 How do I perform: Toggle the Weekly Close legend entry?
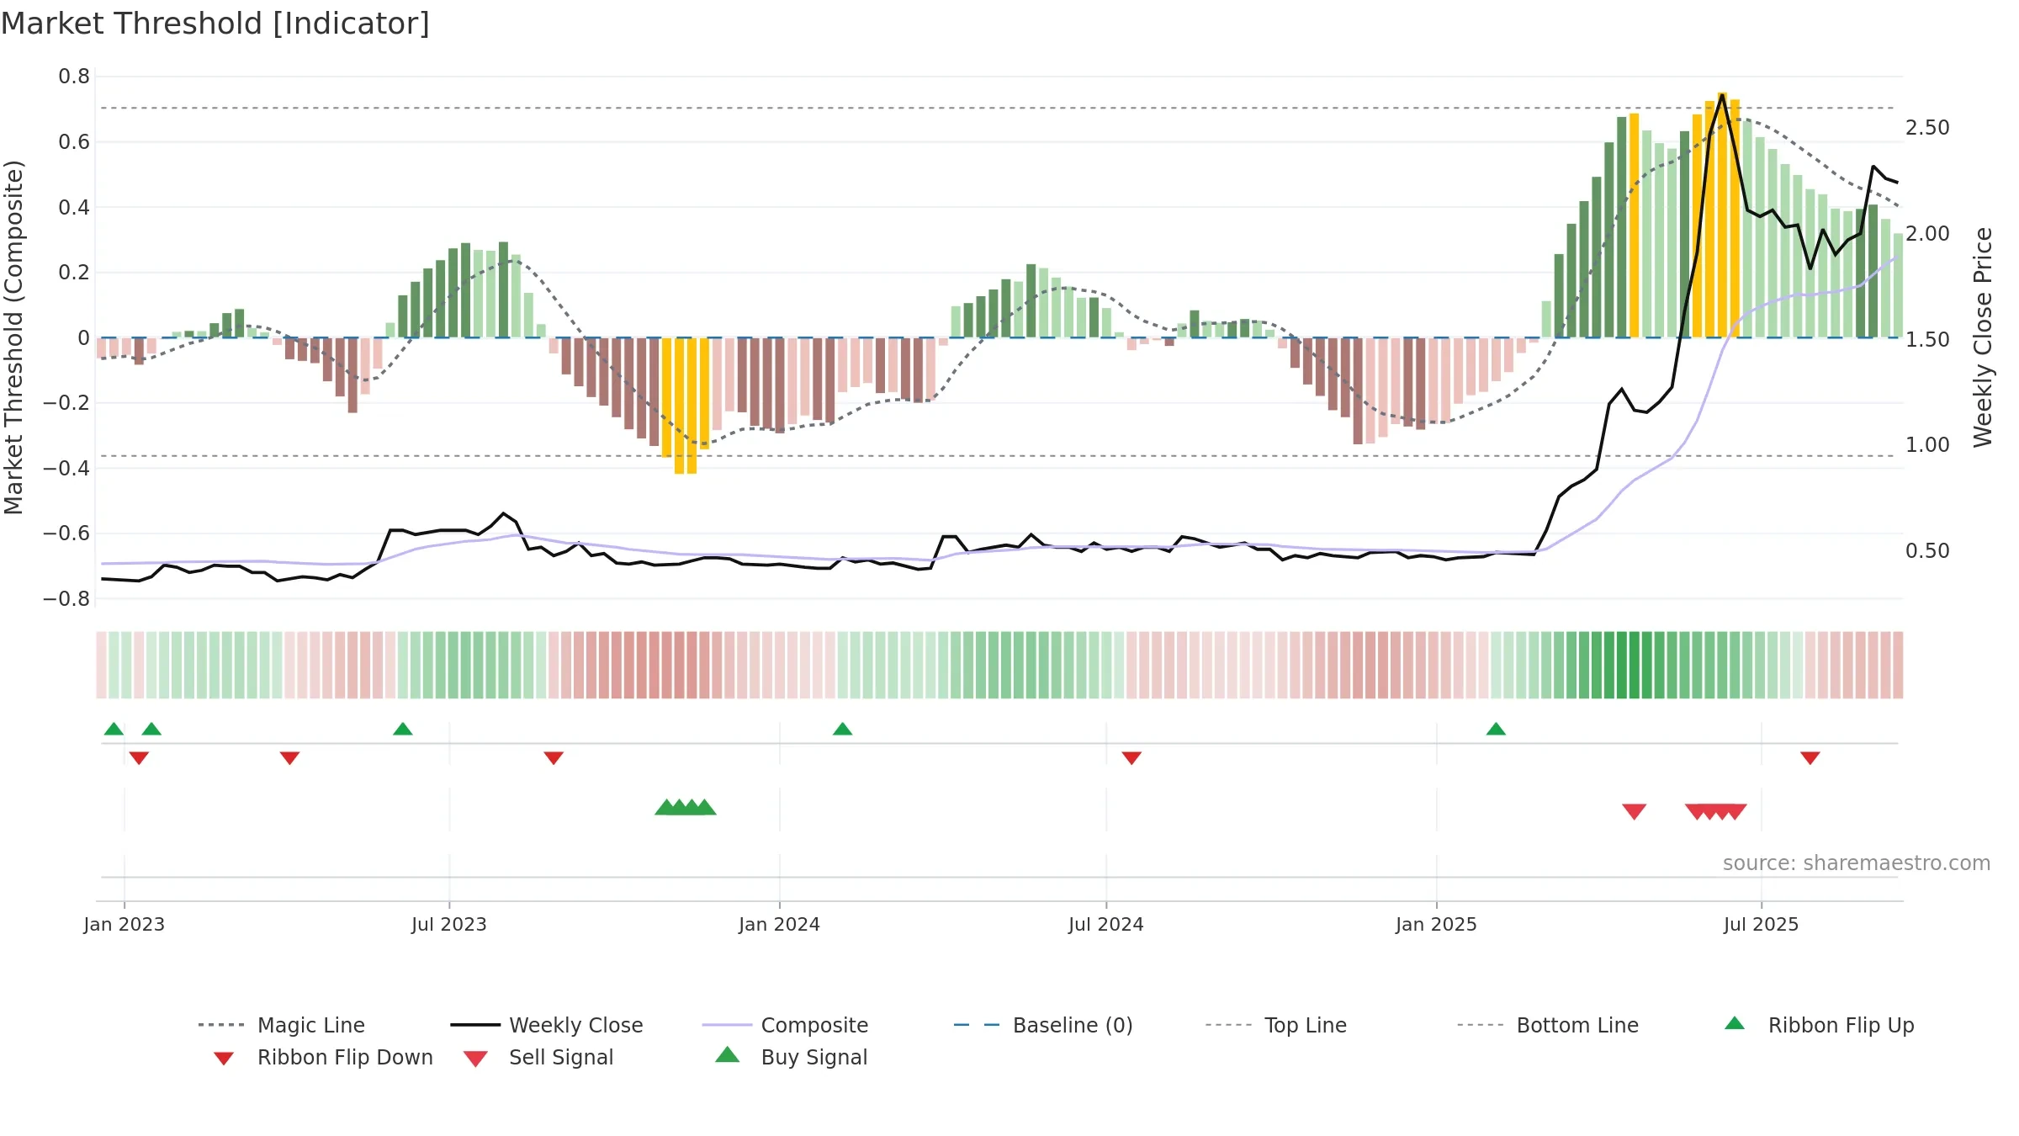pyautogui.click(x=547, y=1025)
